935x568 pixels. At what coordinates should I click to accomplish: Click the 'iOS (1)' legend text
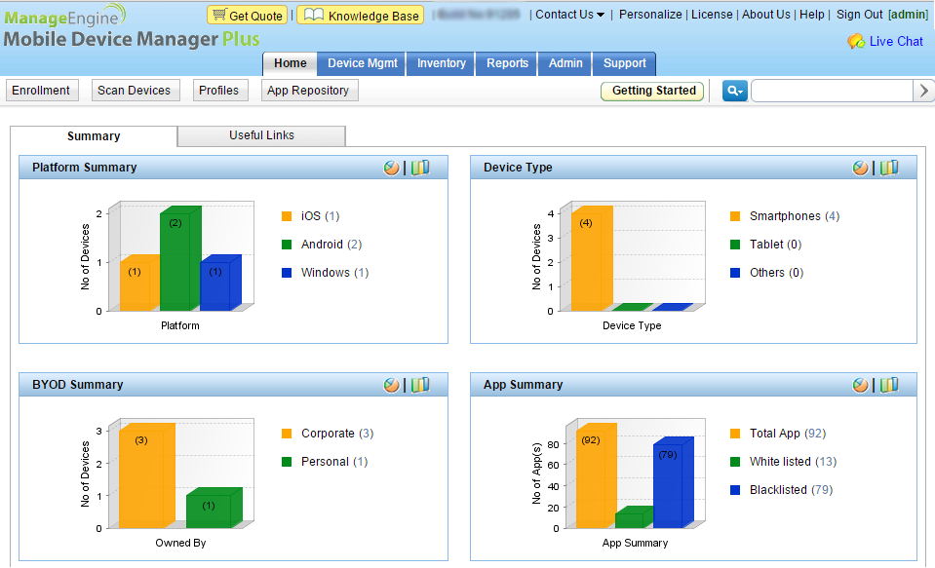[x=320, y=216]
